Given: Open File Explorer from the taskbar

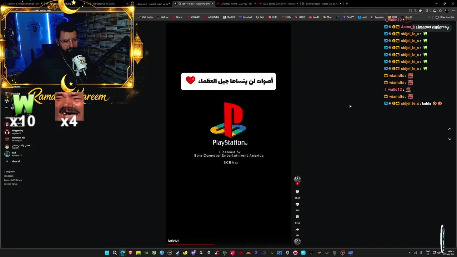Looking at the screenshot, I should click(138, 253).
